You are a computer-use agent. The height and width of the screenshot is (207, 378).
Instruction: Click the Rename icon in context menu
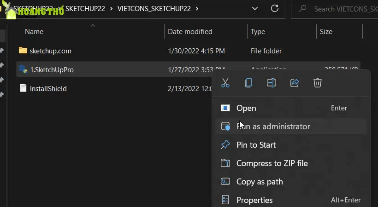pos(272,83)
